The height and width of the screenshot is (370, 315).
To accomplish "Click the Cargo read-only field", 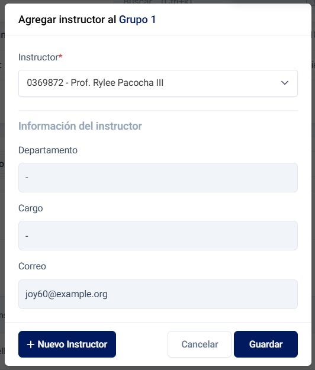I will click(x=158, y=236).
